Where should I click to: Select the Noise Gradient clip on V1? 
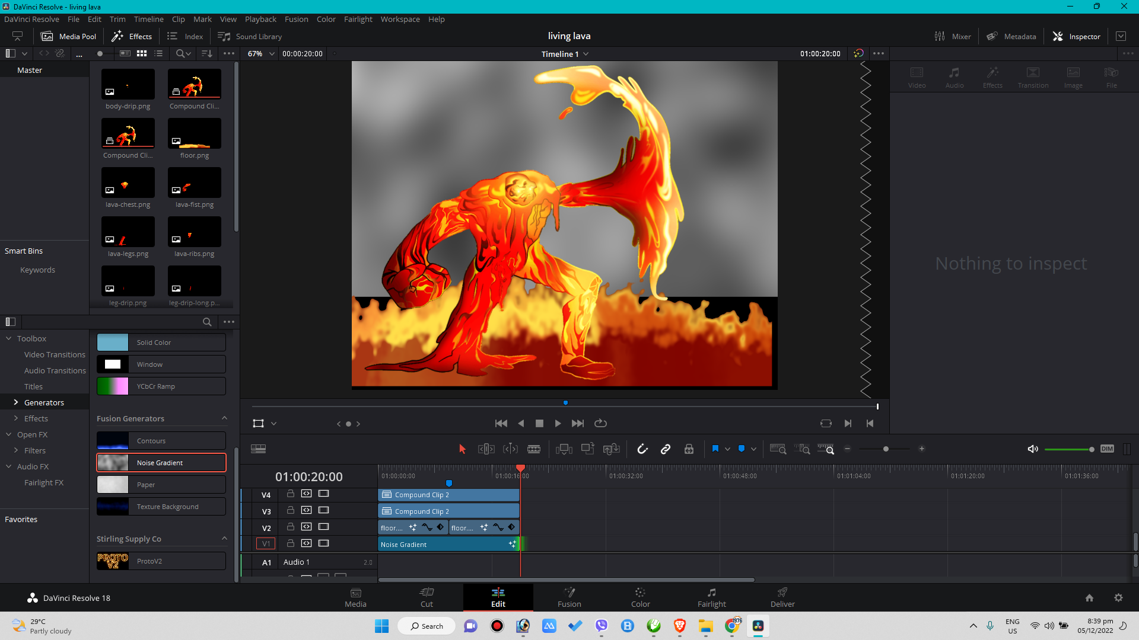pos(448,544)
